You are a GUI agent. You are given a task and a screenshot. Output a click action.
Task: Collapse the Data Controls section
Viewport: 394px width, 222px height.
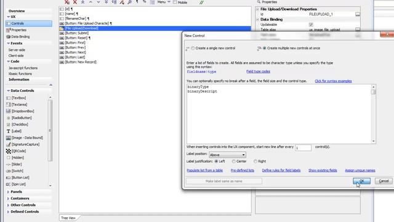pyautogui.click(x=8, y=91)
